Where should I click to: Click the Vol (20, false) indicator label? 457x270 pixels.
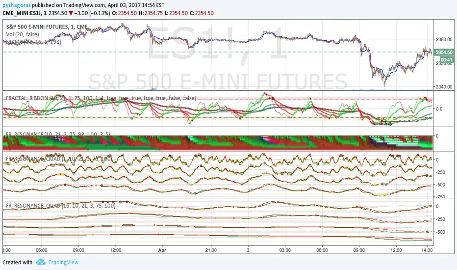23,34
